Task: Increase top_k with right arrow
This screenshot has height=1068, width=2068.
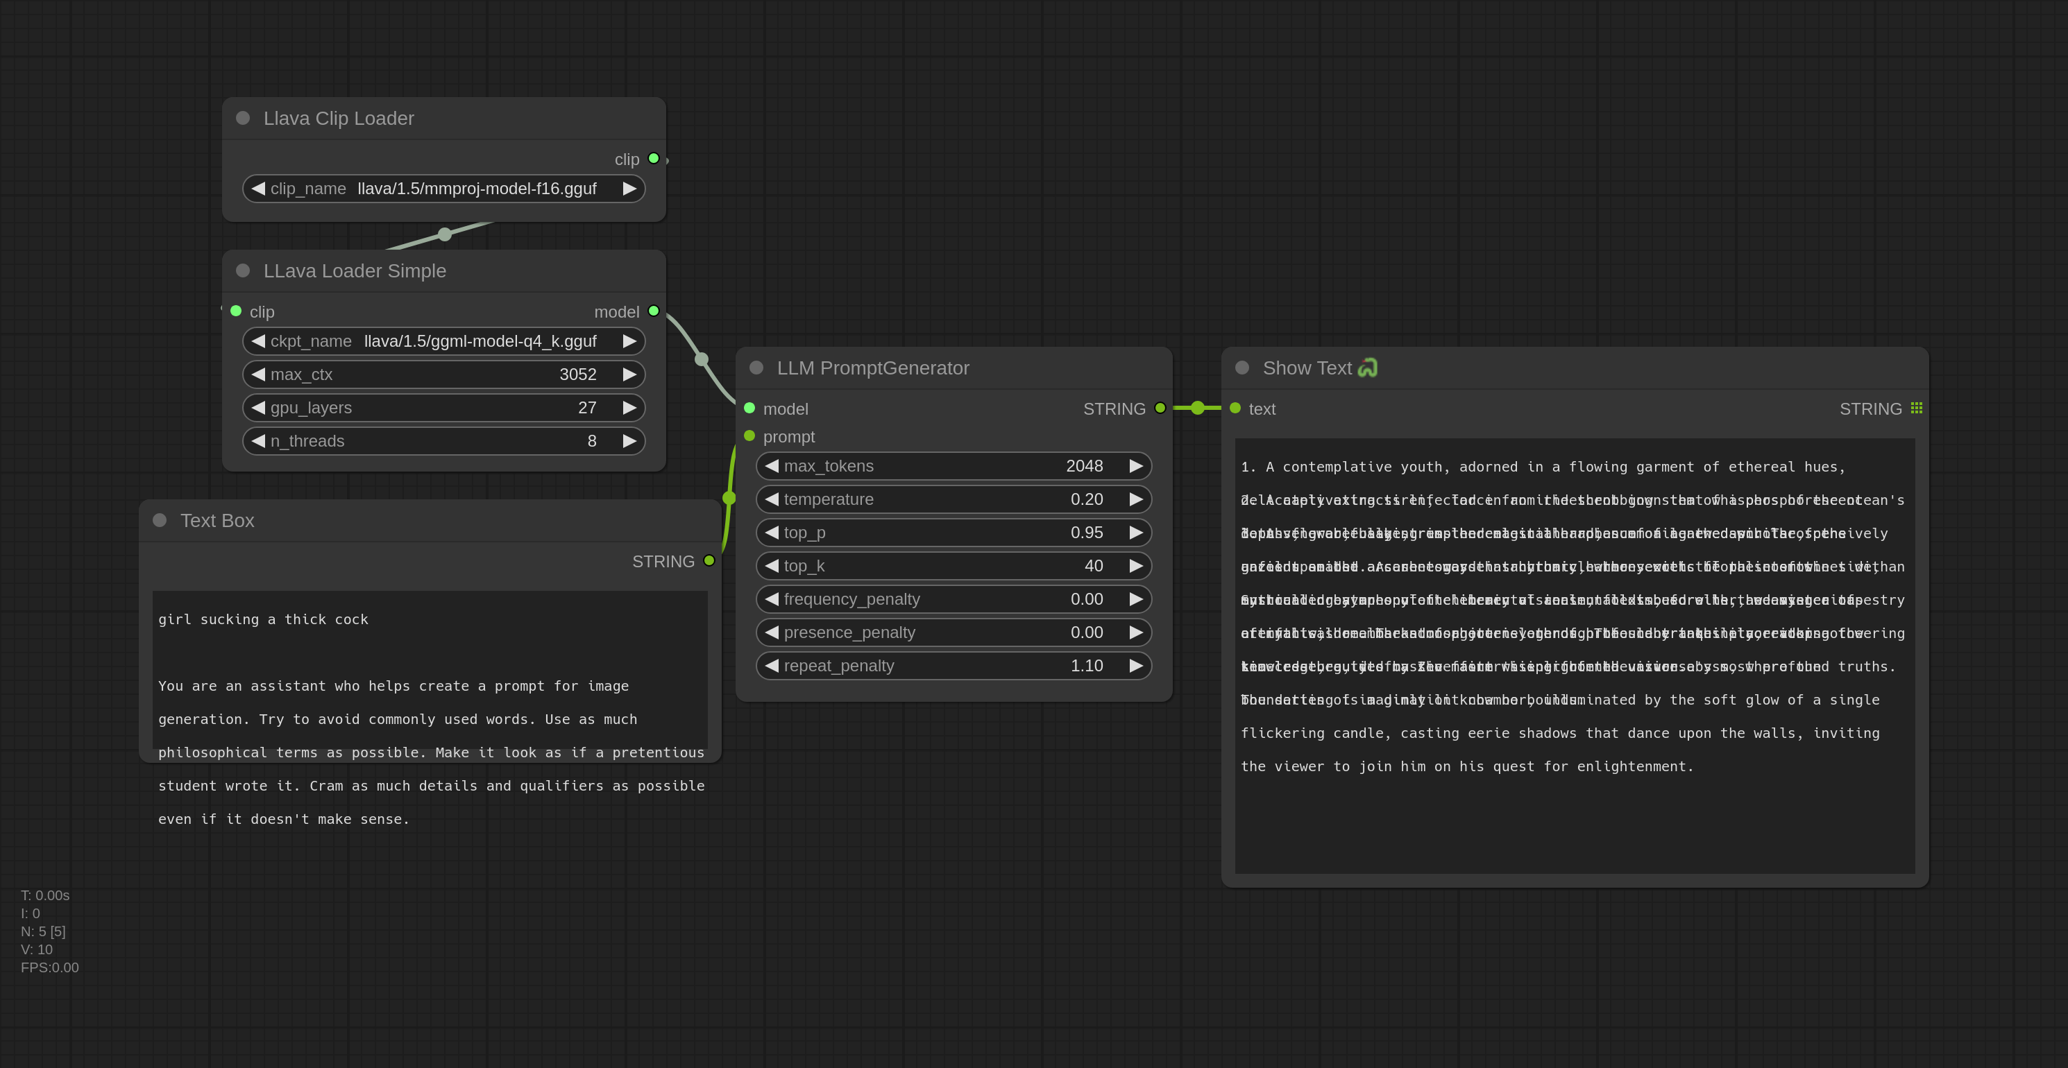Action: click(x=1136, y=566)
